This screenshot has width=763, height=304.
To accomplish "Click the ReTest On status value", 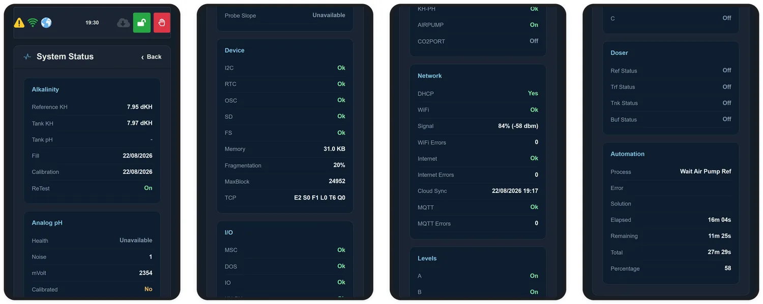I will 148,188.
